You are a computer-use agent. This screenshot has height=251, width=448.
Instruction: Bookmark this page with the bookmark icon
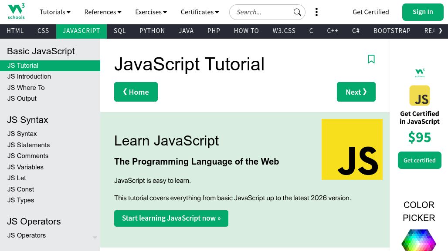(371, 59)
